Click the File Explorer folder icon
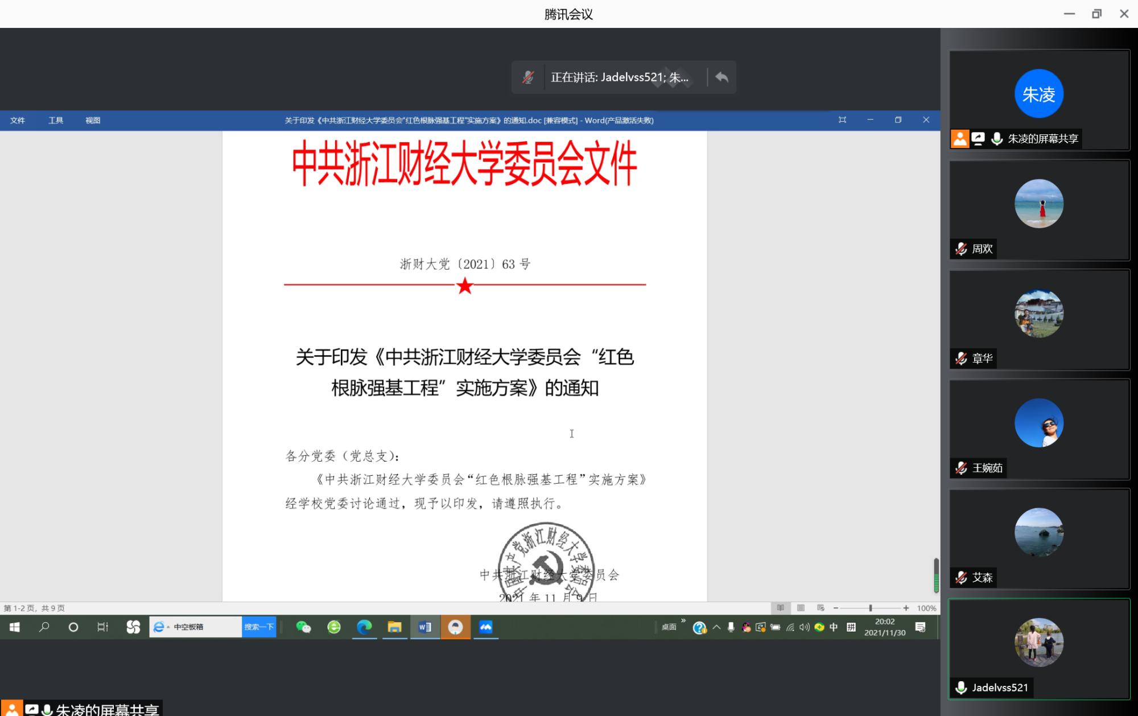The height and width of the screenshot is (716, 1138). point(394,627)
